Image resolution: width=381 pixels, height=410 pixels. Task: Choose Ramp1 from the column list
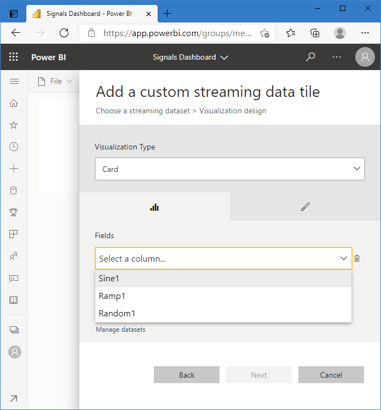223,296
